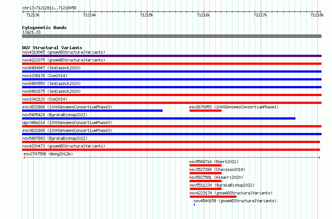Open the nsv6490550 Sedlazeck2020 label
The height and width of the screenshot is (219, 332).
click(51, 83)
